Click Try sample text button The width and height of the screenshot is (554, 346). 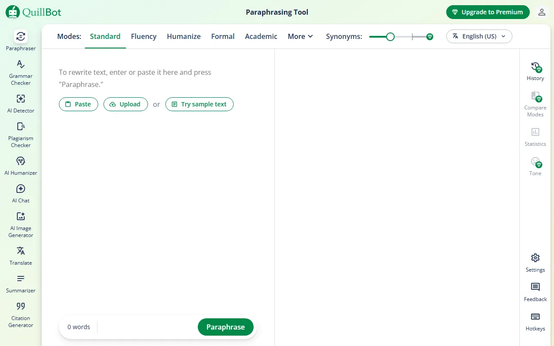199,104
